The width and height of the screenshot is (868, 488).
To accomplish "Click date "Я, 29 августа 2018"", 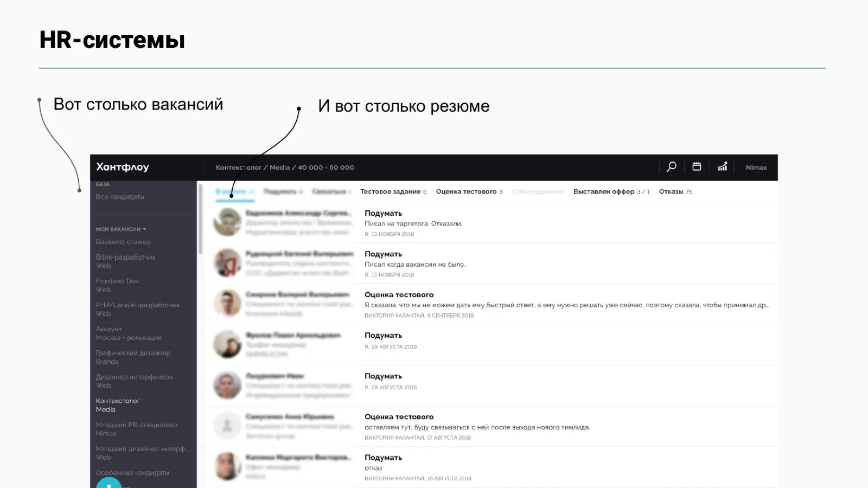I will 391,346.
